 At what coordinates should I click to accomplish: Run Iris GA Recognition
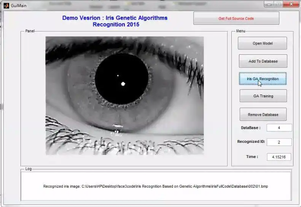coord(263,79)
